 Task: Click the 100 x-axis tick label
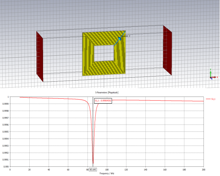(x=107, y=170)
